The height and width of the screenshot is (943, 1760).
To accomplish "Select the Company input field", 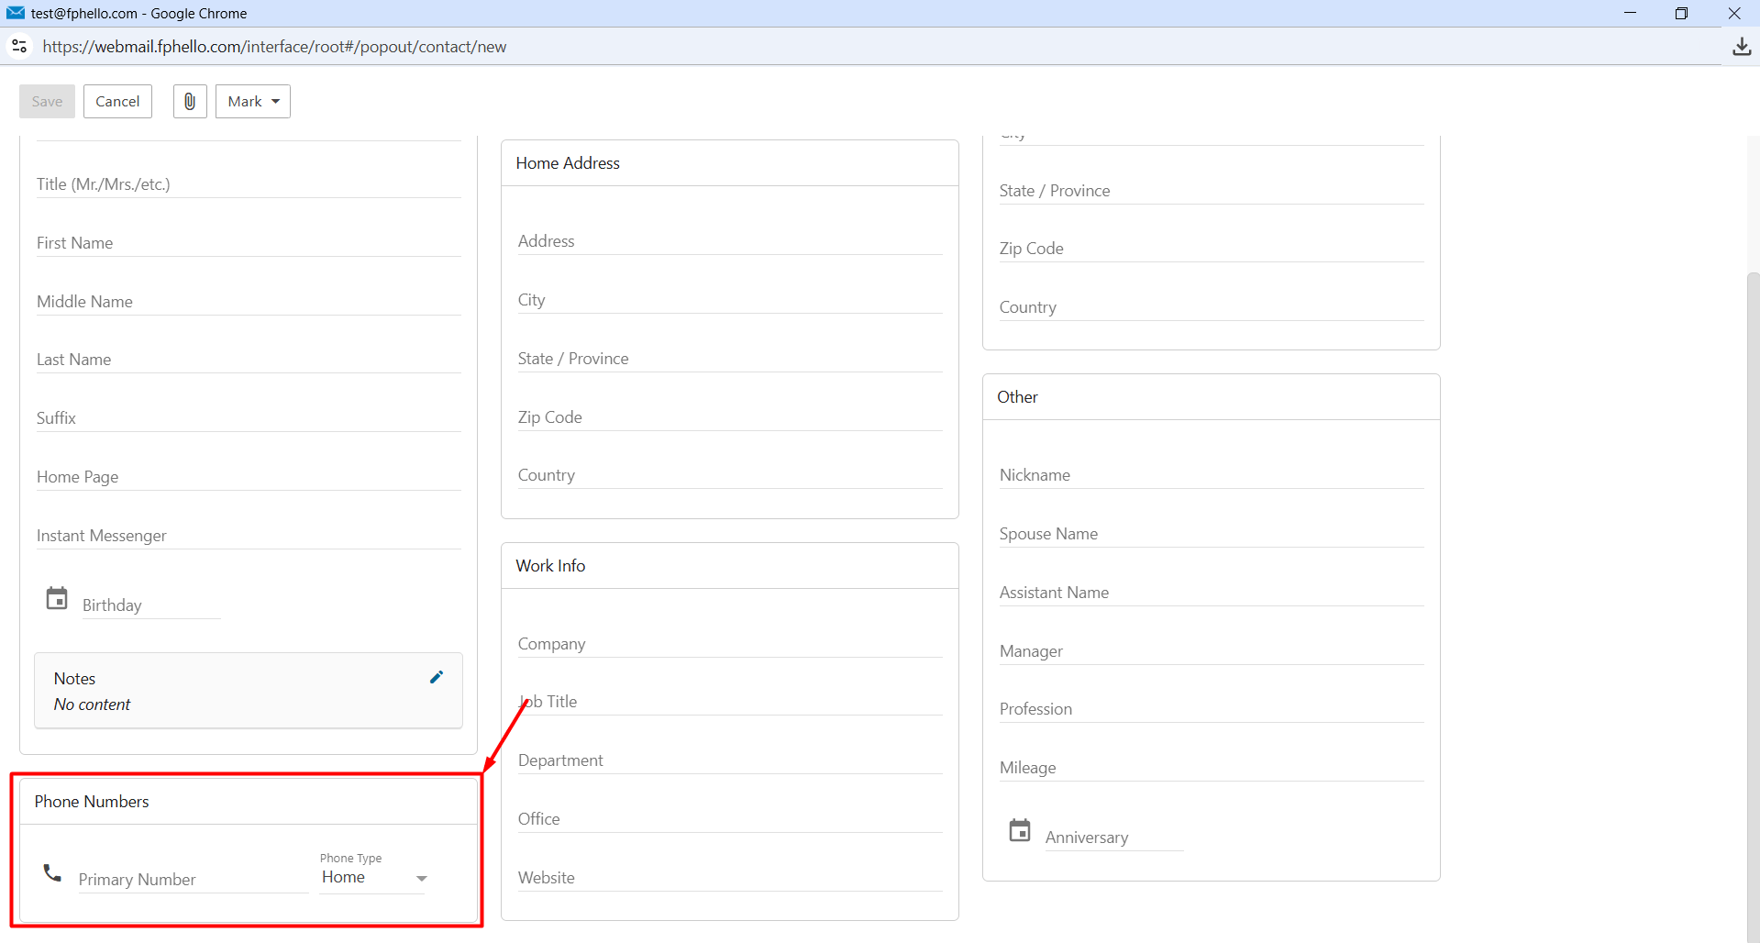I will coord(730,644).
